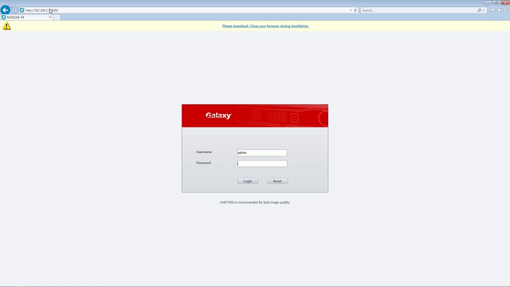Click the 1440*900 recommended resolution text

[255, 202]
